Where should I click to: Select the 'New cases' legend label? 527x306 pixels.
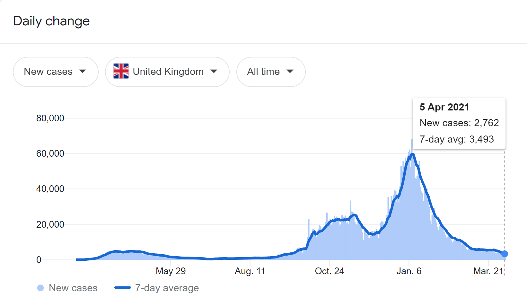point(73,288)
